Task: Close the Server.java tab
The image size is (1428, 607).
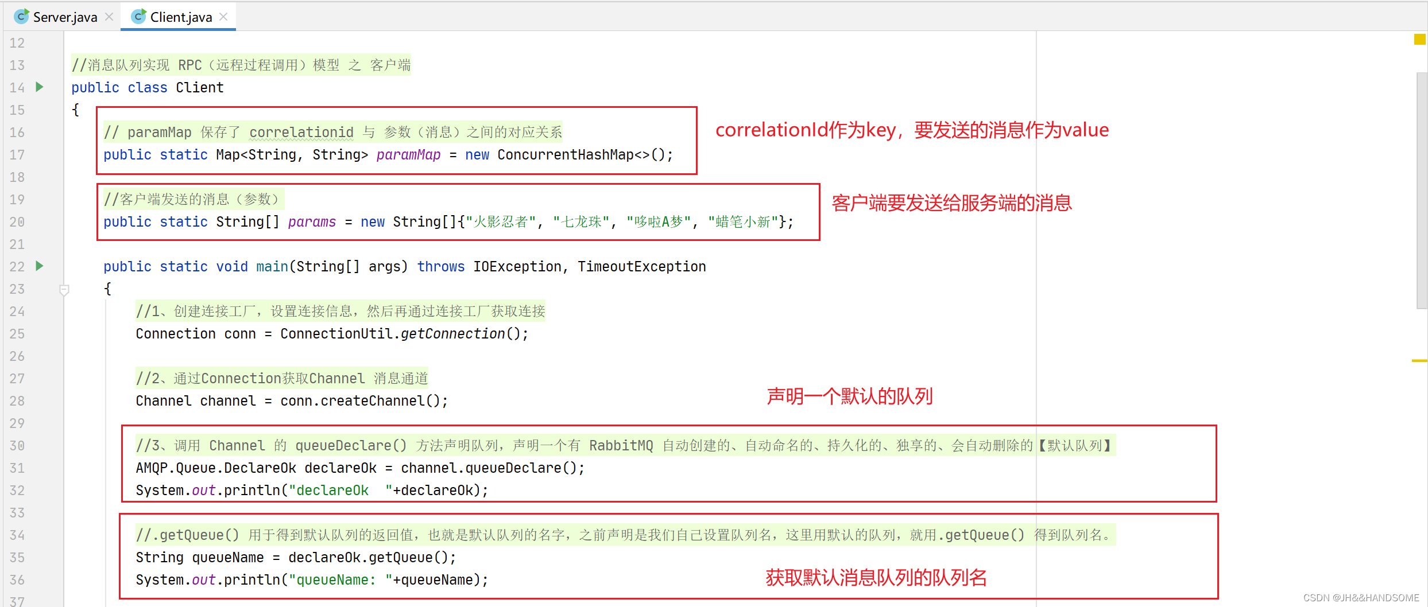Action: [109, 17]
